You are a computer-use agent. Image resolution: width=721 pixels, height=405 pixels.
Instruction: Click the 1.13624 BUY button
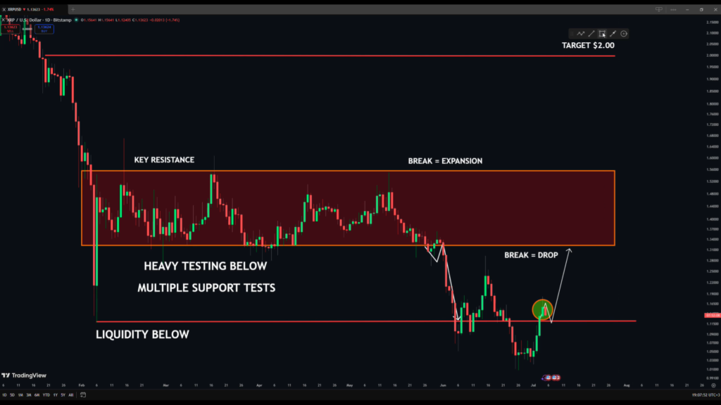pyautogui.click(x=44, y=28)
